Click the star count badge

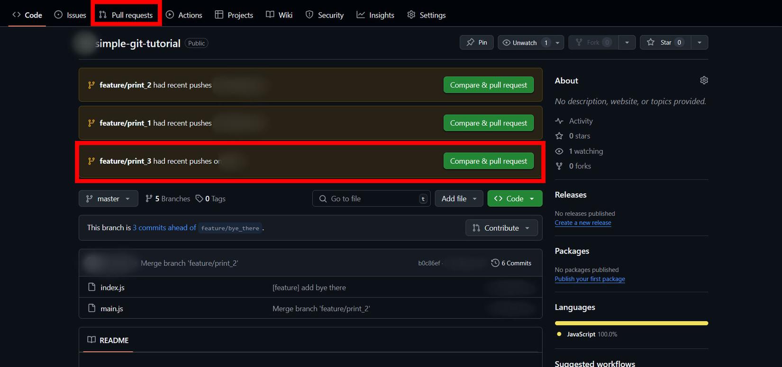679,43
